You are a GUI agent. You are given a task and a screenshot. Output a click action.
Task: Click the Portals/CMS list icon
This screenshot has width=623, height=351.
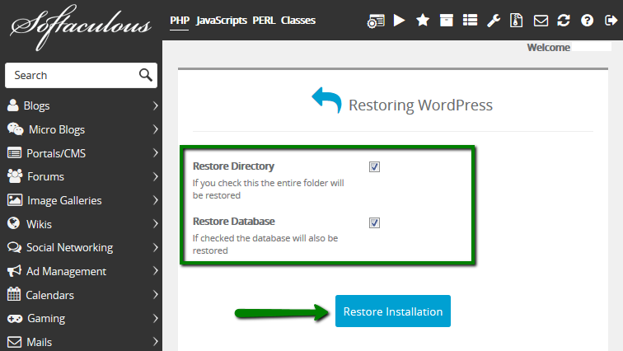pos(14,153)
